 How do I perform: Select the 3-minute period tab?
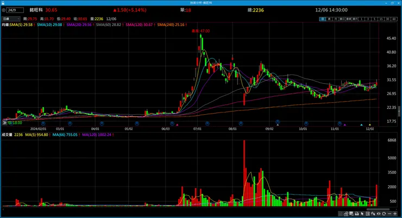pos(368,19)
